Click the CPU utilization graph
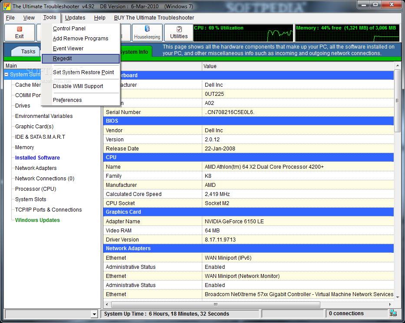Screen dimensions: 405x323 [244, 33]
